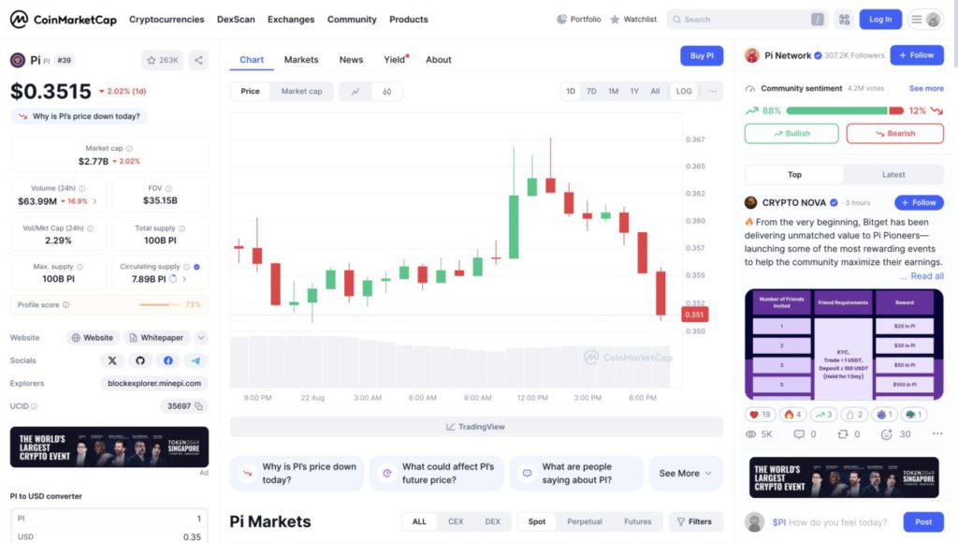Expand more website links chevron
The width and height of the screenshot is (958, 543).
coord(201,338)
